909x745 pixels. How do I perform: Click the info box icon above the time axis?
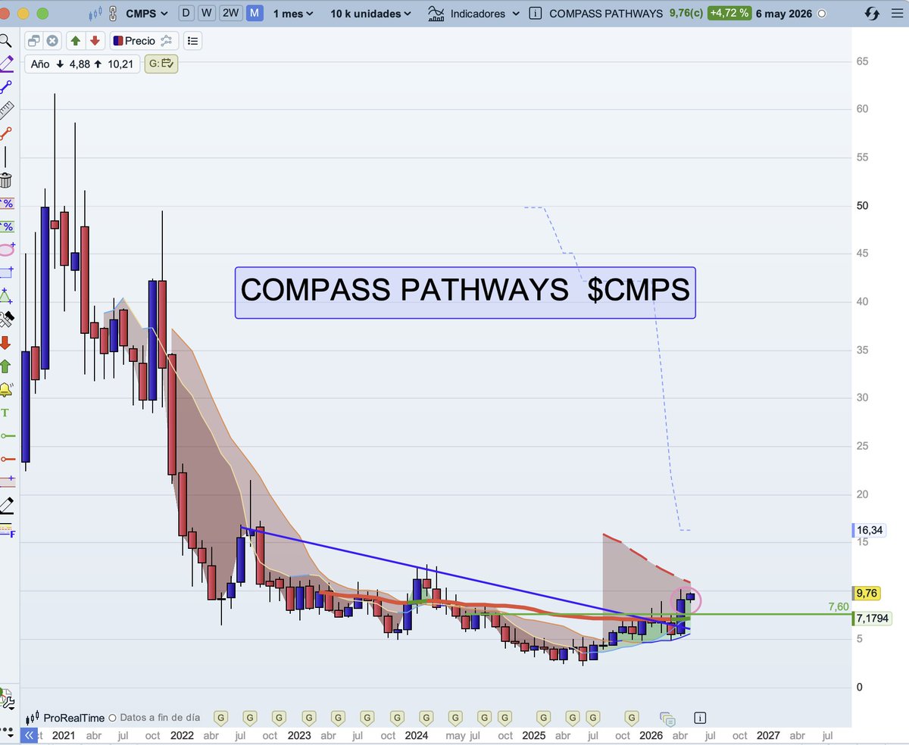pyautogui.click(x=700, y=717)
